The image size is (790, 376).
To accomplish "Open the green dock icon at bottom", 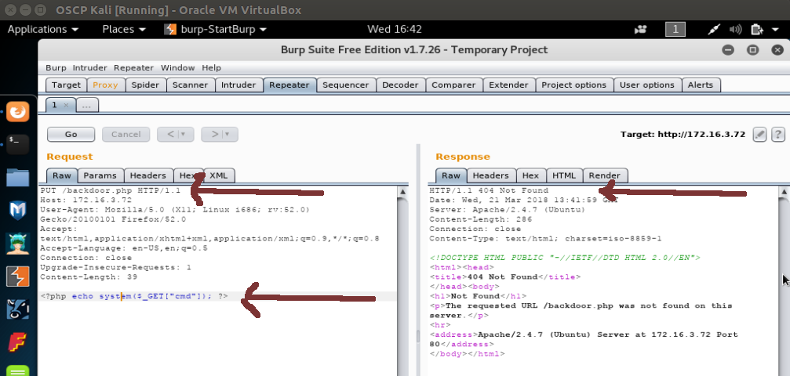I will [17, 371].
